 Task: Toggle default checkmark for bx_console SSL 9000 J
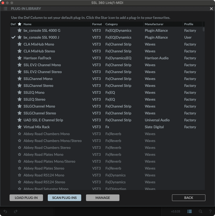coord(13,37)
